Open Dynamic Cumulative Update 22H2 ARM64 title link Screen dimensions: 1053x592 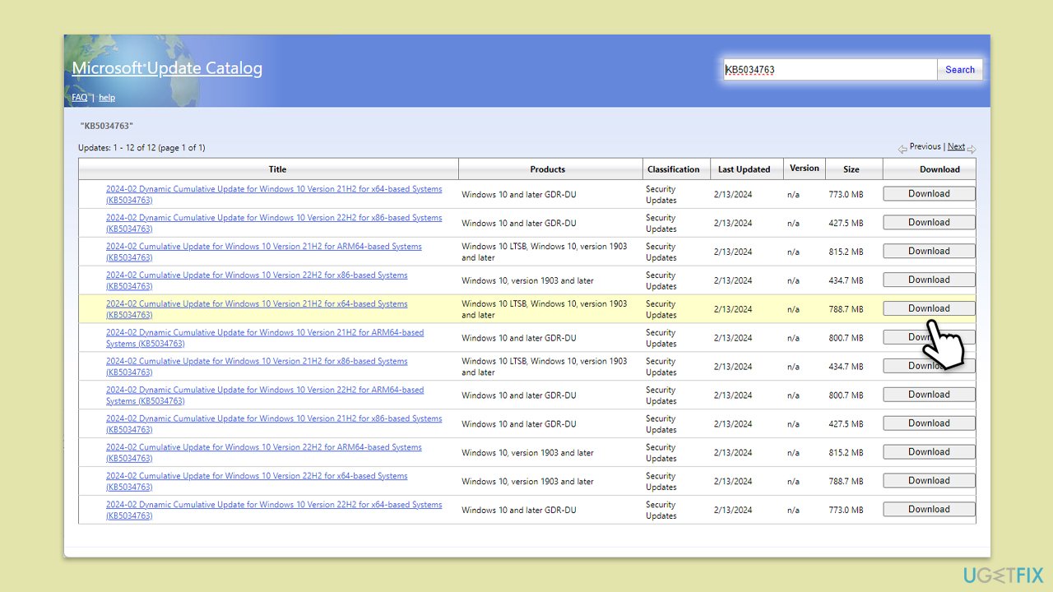pos(265,395)
